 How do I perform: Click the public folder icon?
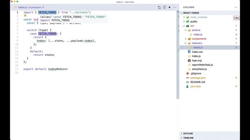187,21
